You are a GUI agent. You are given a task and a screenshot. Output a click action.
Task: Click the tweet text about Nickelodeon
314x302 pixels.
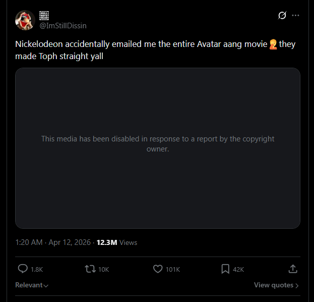click(x=136, y=44)
